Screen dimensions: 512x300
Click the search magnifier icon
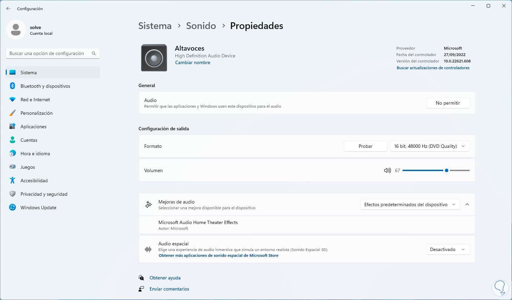pos(94,53)
